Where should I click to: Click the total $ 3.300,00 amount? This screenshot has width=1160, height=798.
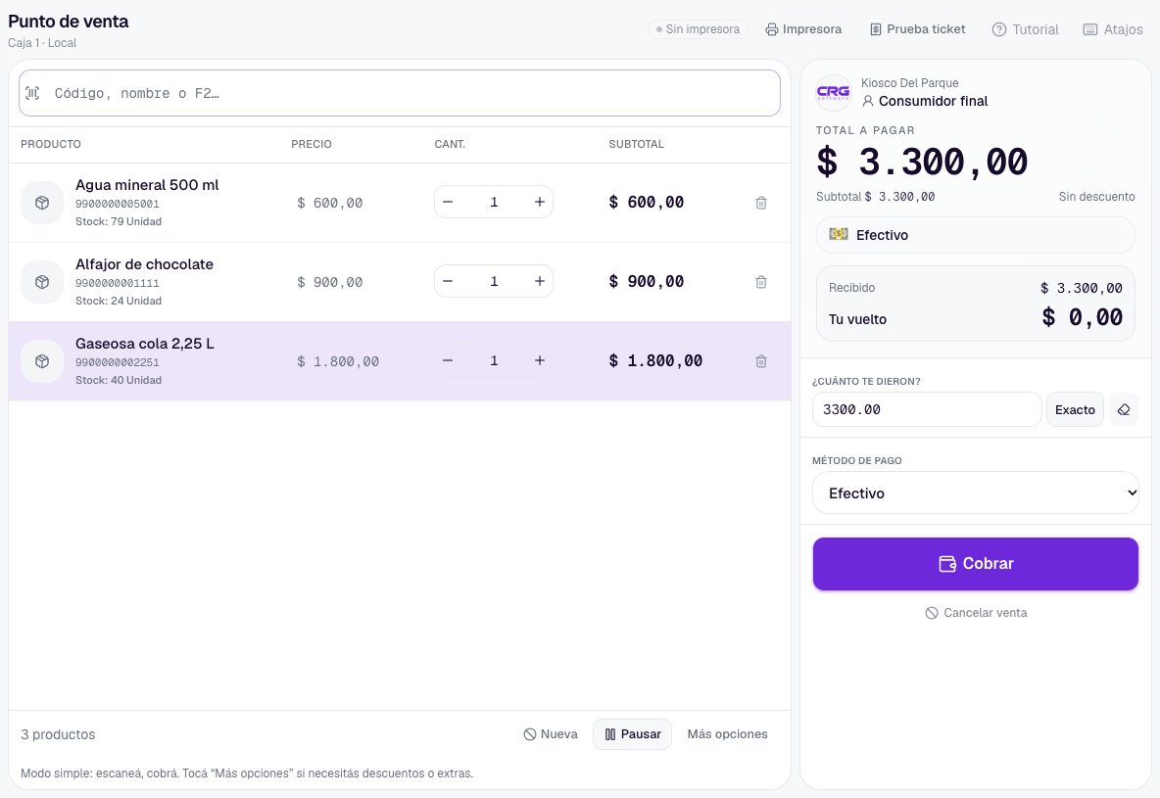922,162
